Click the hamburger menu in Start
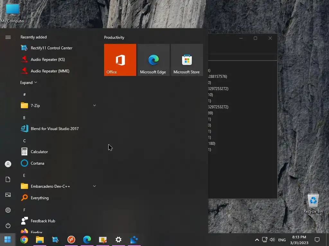Screen dimensions: 329x246 coord(8,37)
